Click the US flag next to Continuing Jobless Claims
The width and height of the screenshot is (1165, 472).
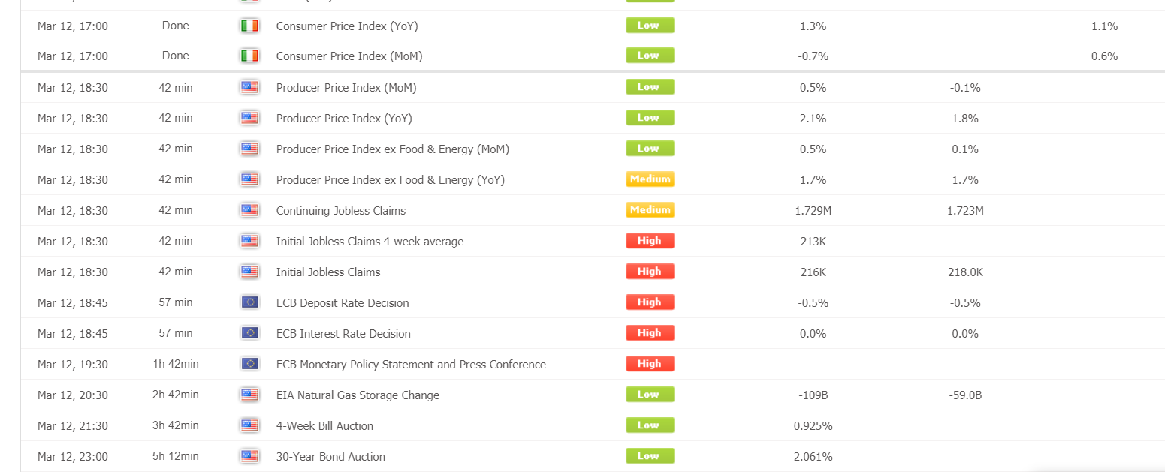[x=249, y=211]
